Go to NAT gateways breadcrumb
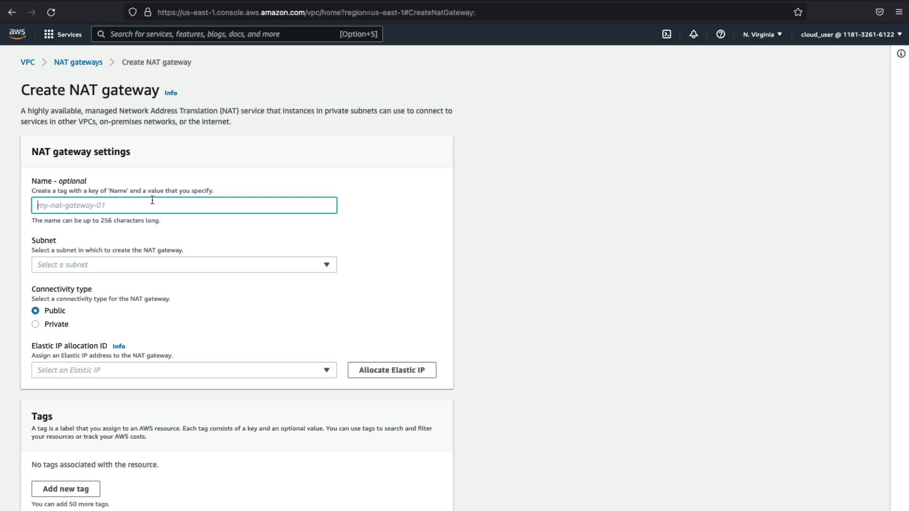 pyautogui.click(x=78, y=62)
